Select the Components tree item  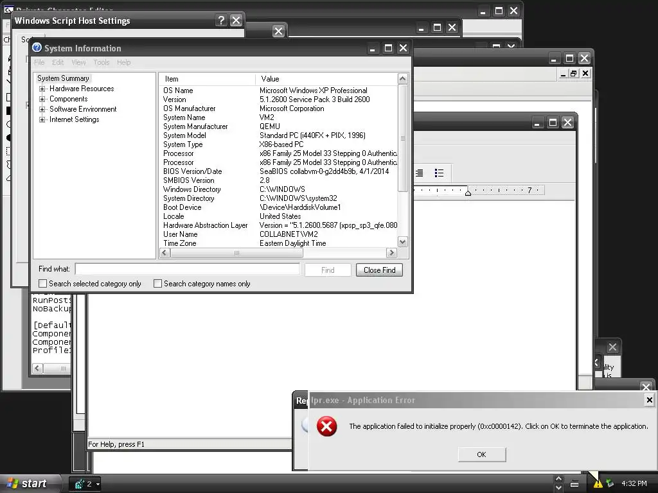[68, 99]
